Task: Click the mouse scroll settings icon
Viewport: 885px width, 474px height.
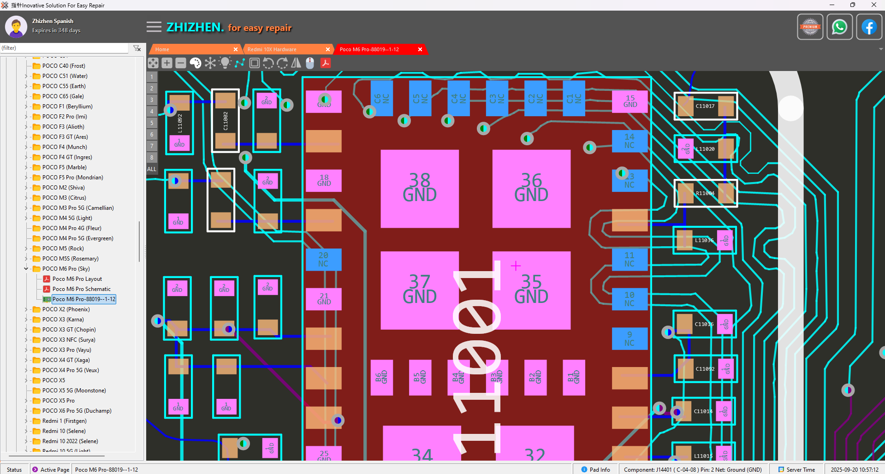Action: click(310, 63)
